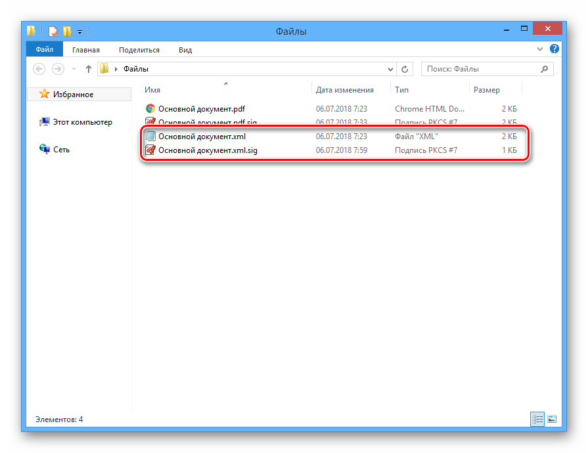
Task: Expand the ribbon using the chevron
Action: click(x=541, y=49)
